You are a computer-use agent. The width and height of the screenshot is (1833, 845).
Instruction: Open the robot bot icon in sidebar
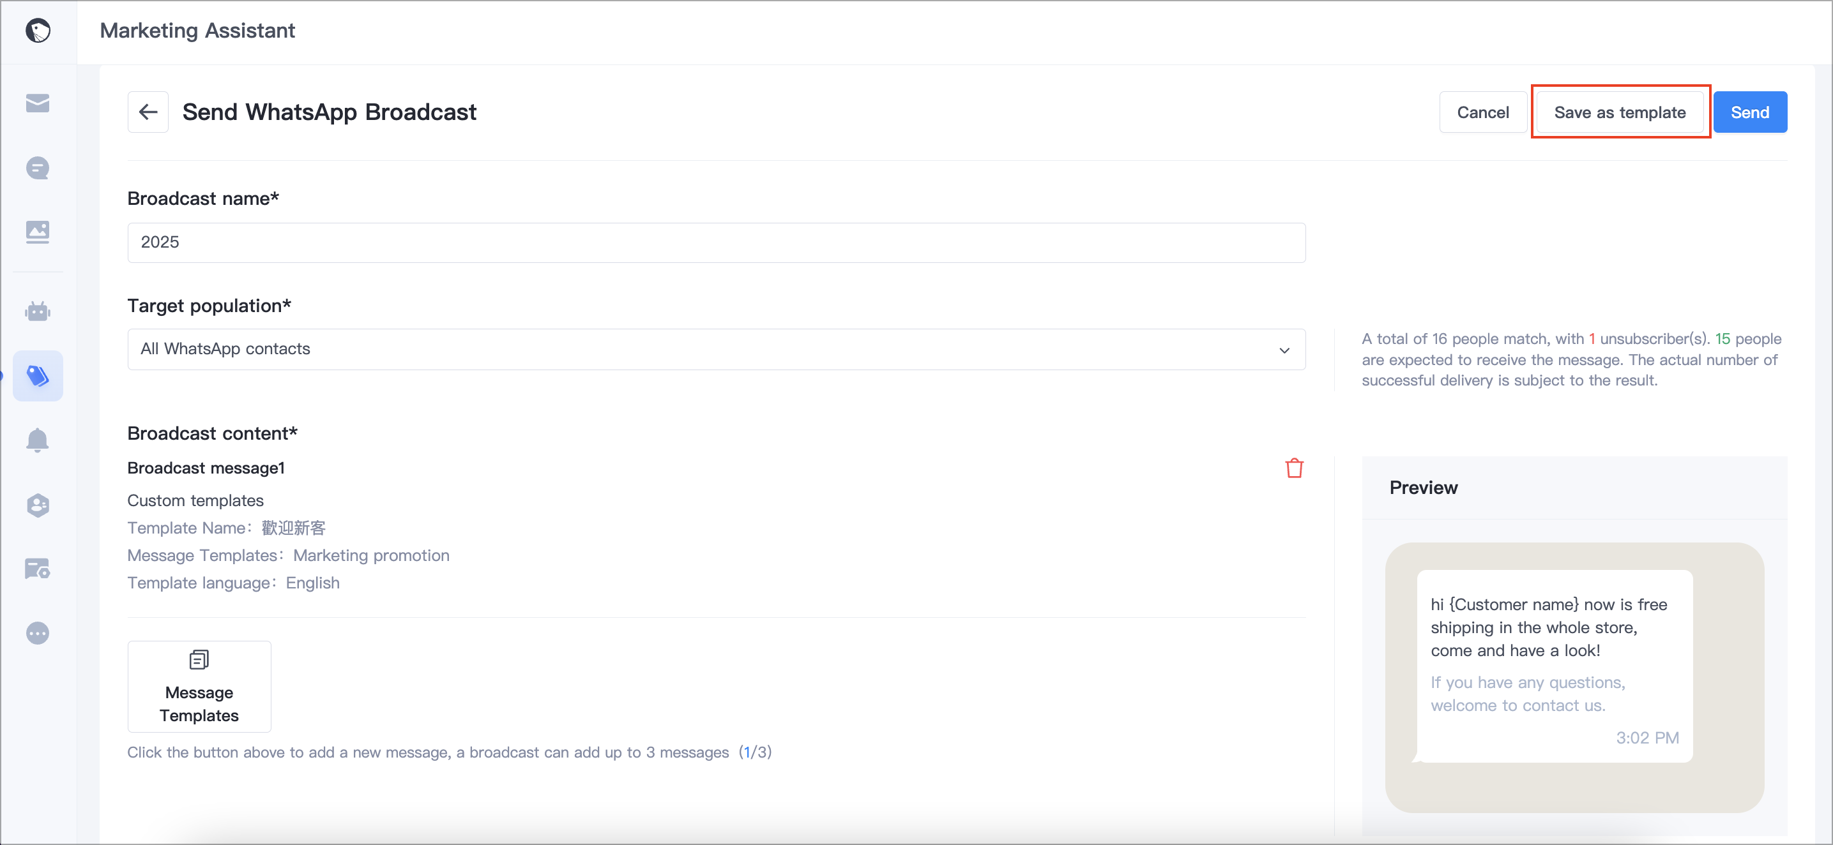38,311
